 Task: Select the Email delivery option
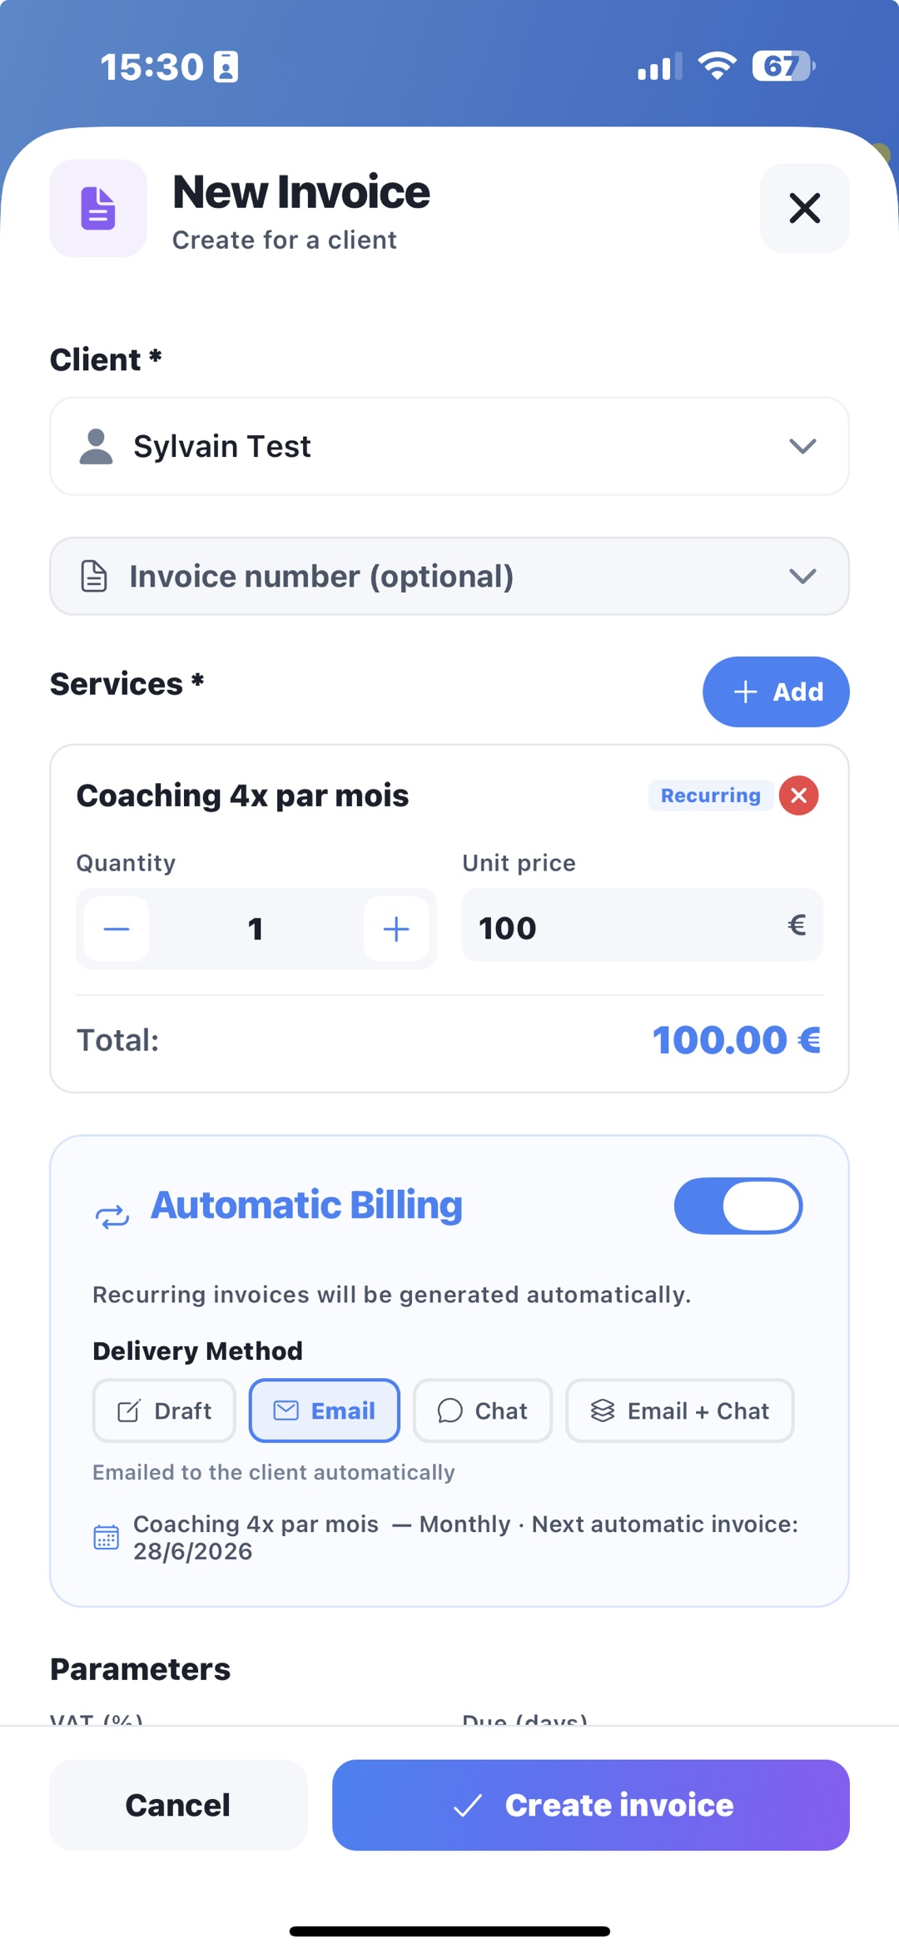click(325, 1410)
